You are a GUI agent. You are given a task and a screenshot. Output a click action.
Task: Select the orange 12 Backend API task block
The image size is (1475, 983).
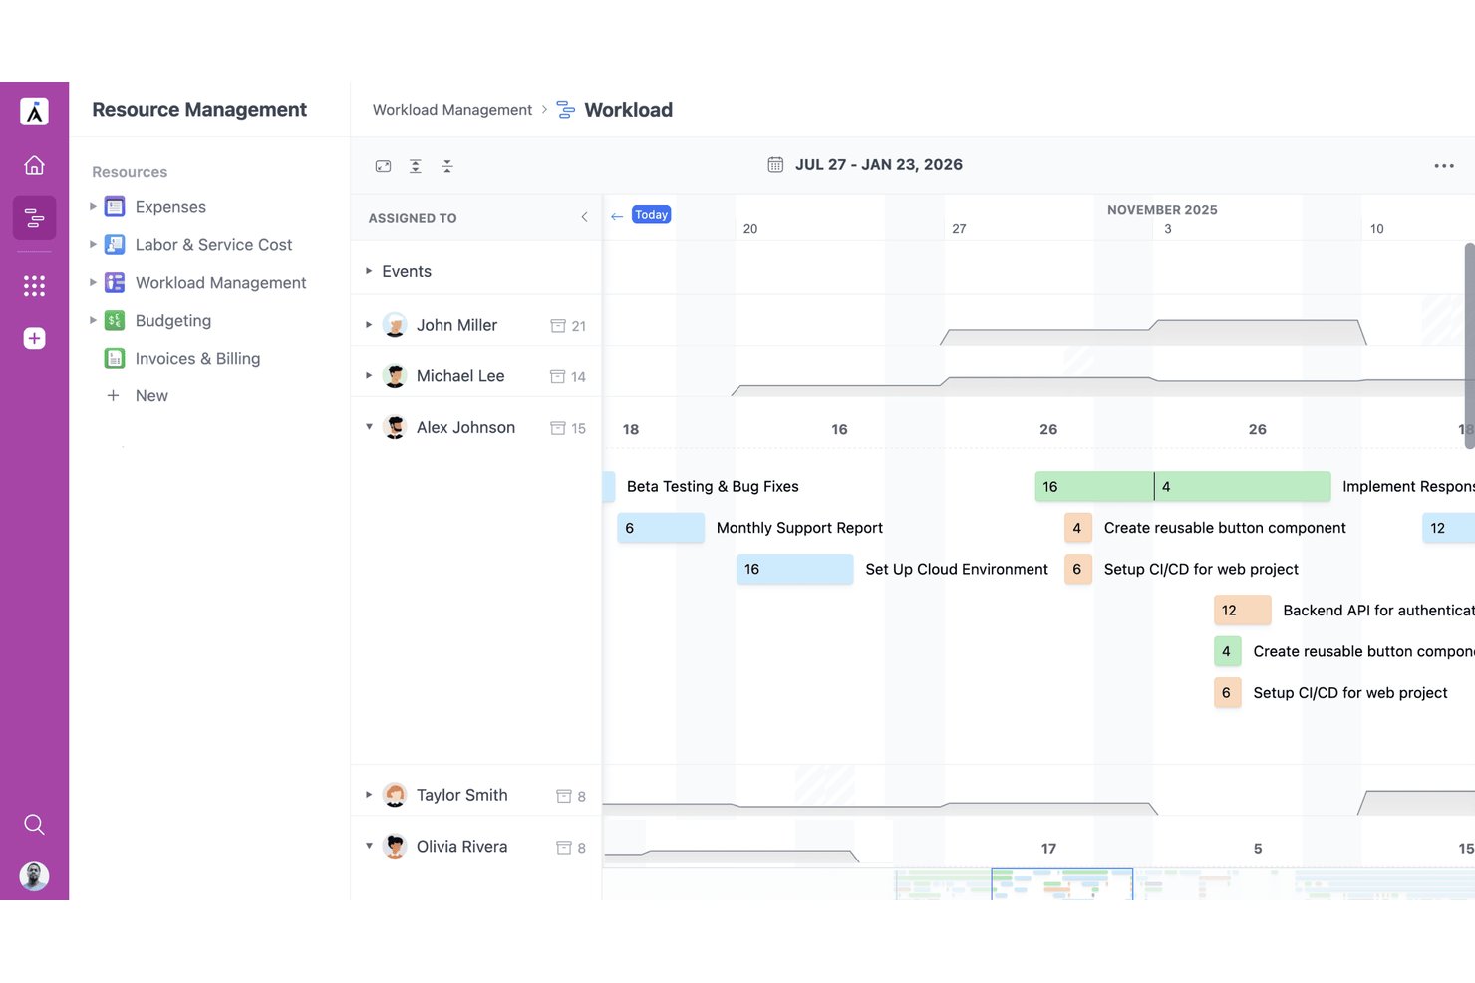tap(1243, 611)
